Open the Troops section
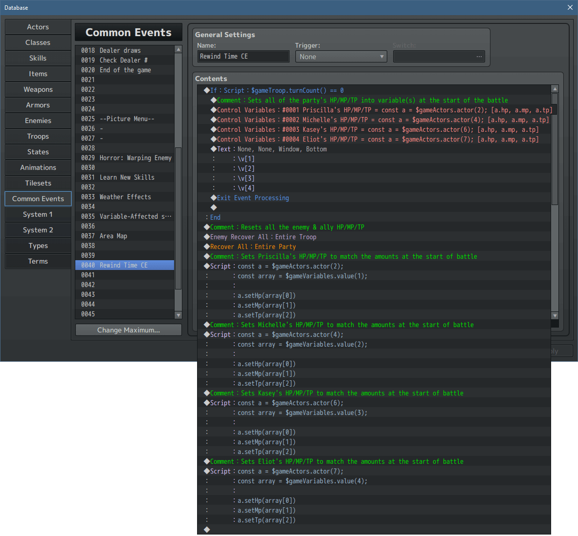Image resolution: width=578 pixels, height=536 pixels. pyautogui.click(x=38, y=136)
